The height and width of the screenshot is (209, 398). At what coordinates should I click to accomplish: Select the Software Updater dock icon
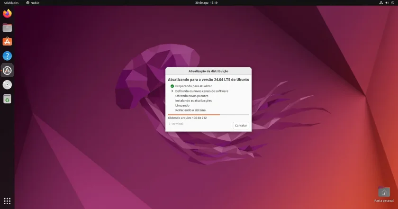coord(7,71)
